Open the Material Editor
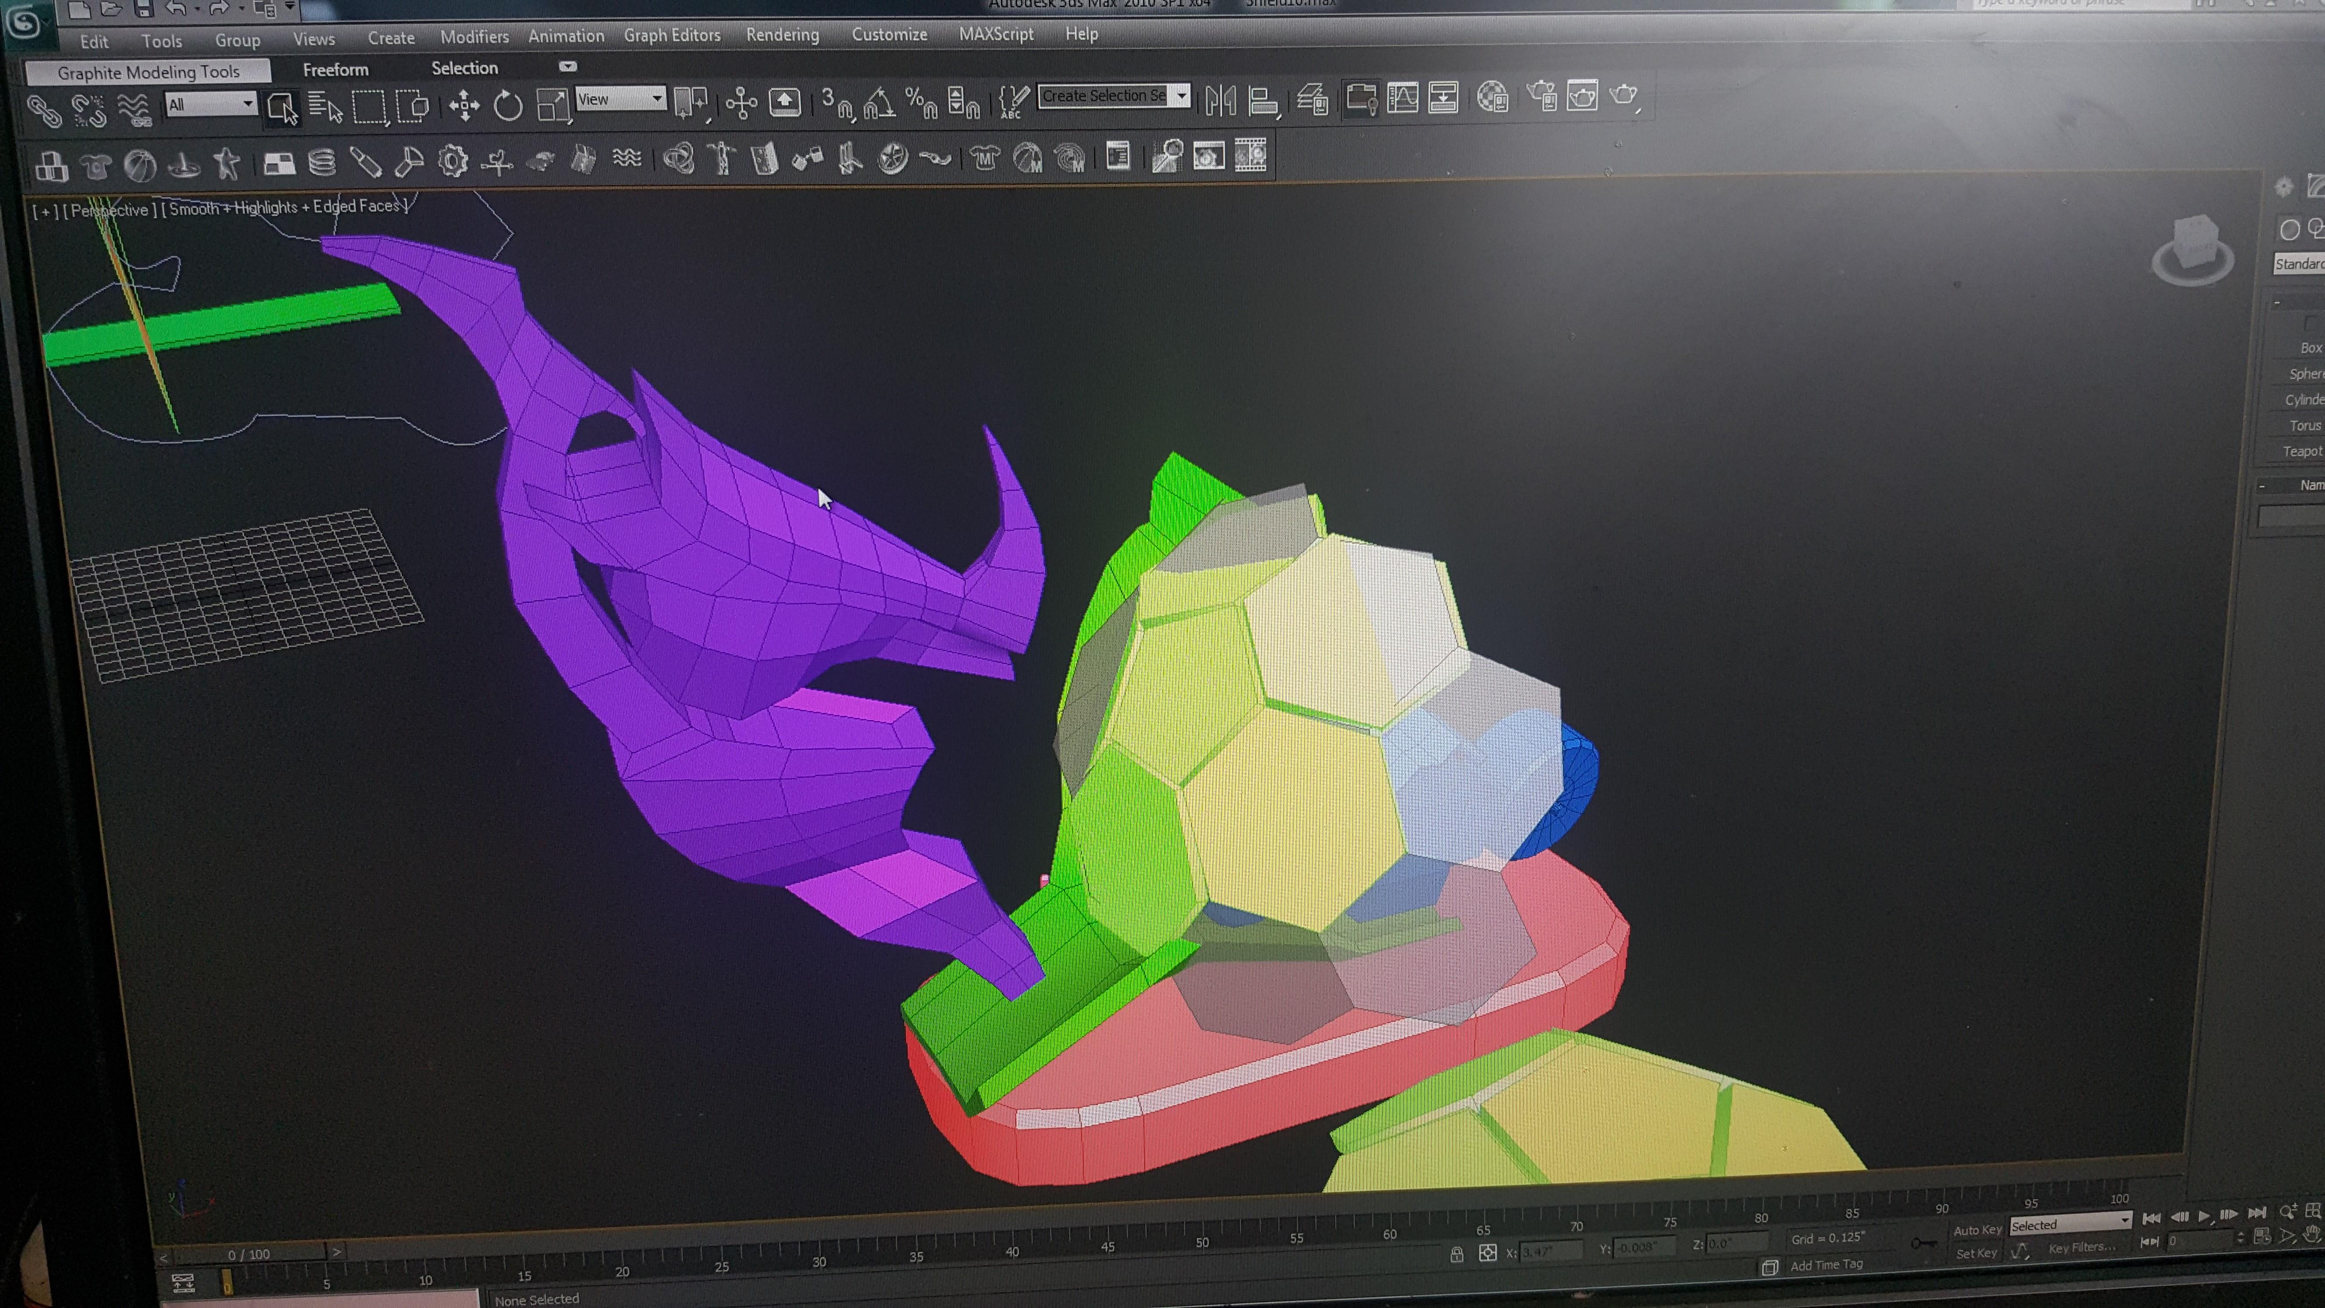Image resolution: width=2325 pixels, height=1308 pixels. (1493, 97)
